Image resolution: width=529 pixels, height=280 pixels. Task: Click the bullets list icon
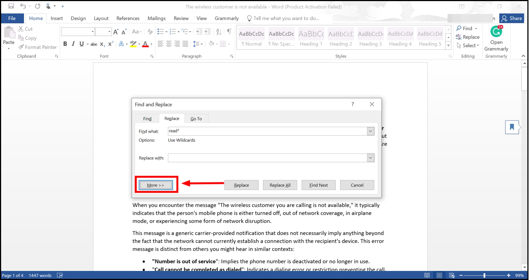[x=160, y=32]
